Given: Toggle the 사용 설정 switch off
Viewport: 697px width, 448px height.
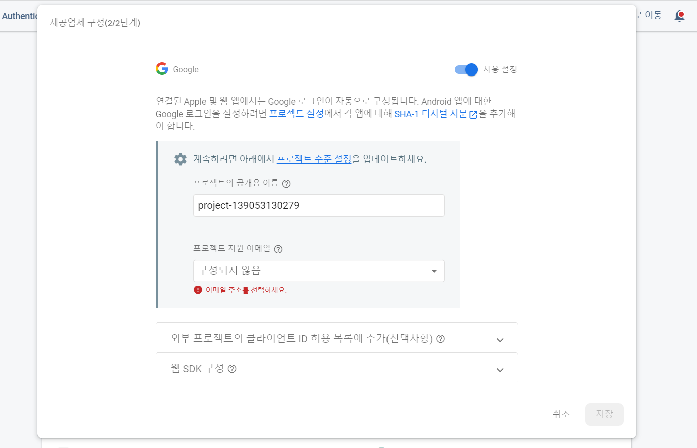Looking at the screenshot, I should pyautogui.click(x=466, y=69).
